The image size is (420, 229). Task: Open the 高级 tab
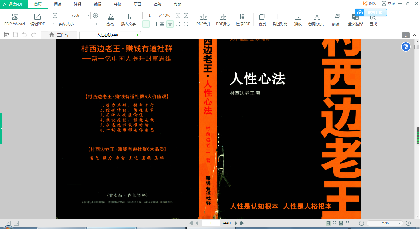click(x=158, y=4)
